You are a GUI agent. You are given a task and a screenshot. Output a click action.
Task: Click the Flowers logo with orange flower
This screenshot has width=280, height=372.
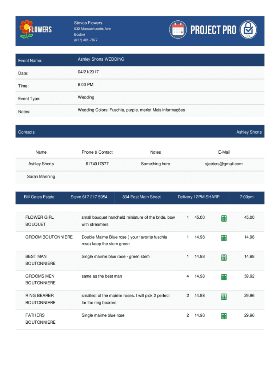tap(36, 29)
